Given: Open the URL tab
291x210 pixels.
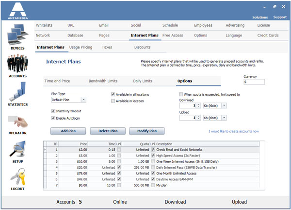Looking at the screenshot, I should (71, 25).
